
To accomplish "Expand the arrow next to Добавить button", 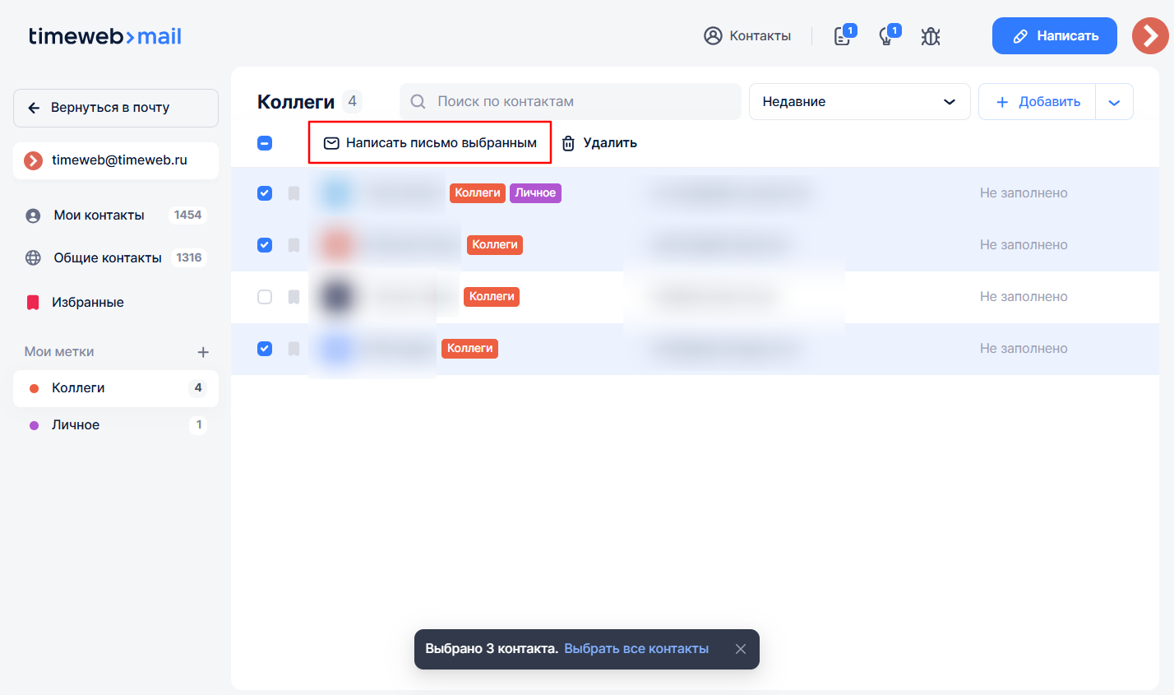I will (x=1114, y=102).
